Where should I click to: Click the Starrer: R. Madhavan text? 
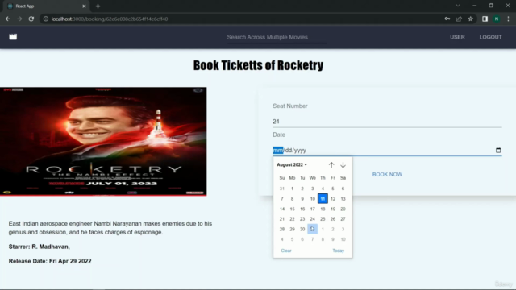click(40, 246)
